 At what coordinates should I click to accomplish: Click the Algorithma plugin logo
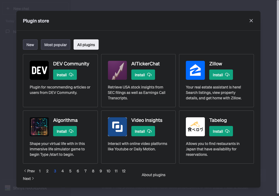click(39, 127)
